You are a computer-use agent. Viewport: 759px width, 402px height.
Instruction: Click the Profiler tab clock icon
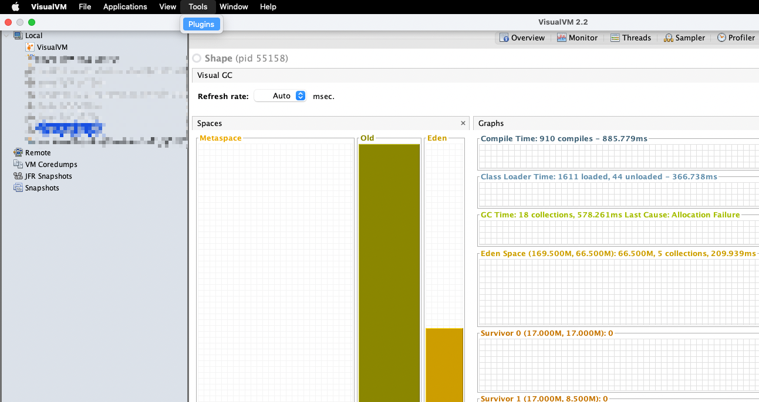[721, 38]
